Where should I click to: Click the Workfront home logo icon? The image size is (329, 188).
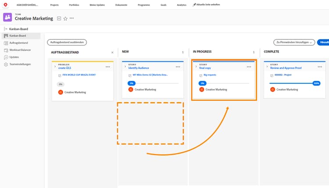6,4
